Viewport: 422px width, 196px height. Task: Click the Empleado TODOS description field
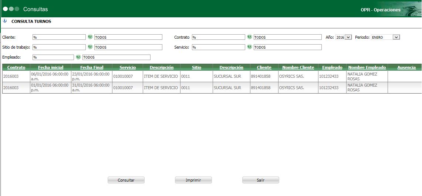coord(117,57)
